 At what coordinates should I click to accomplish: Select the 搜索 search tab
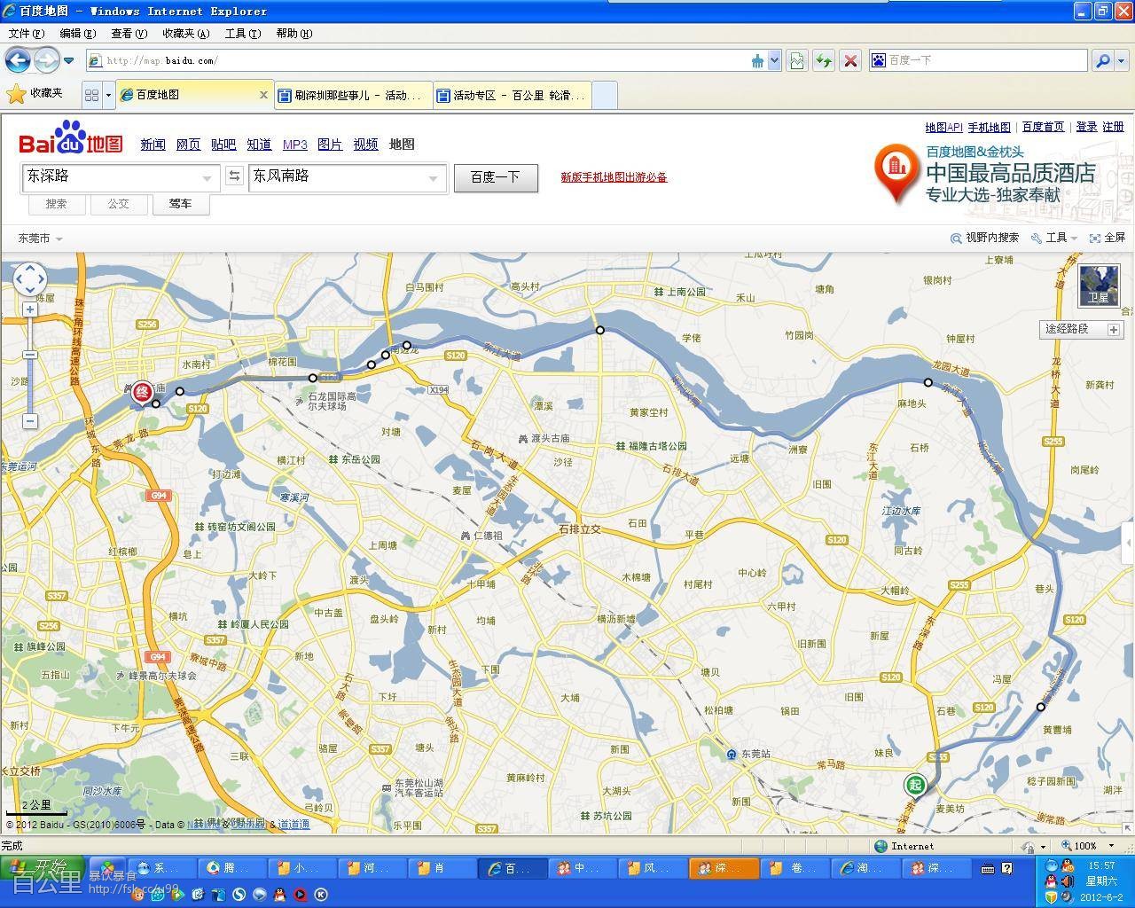(x=57, y=204)
